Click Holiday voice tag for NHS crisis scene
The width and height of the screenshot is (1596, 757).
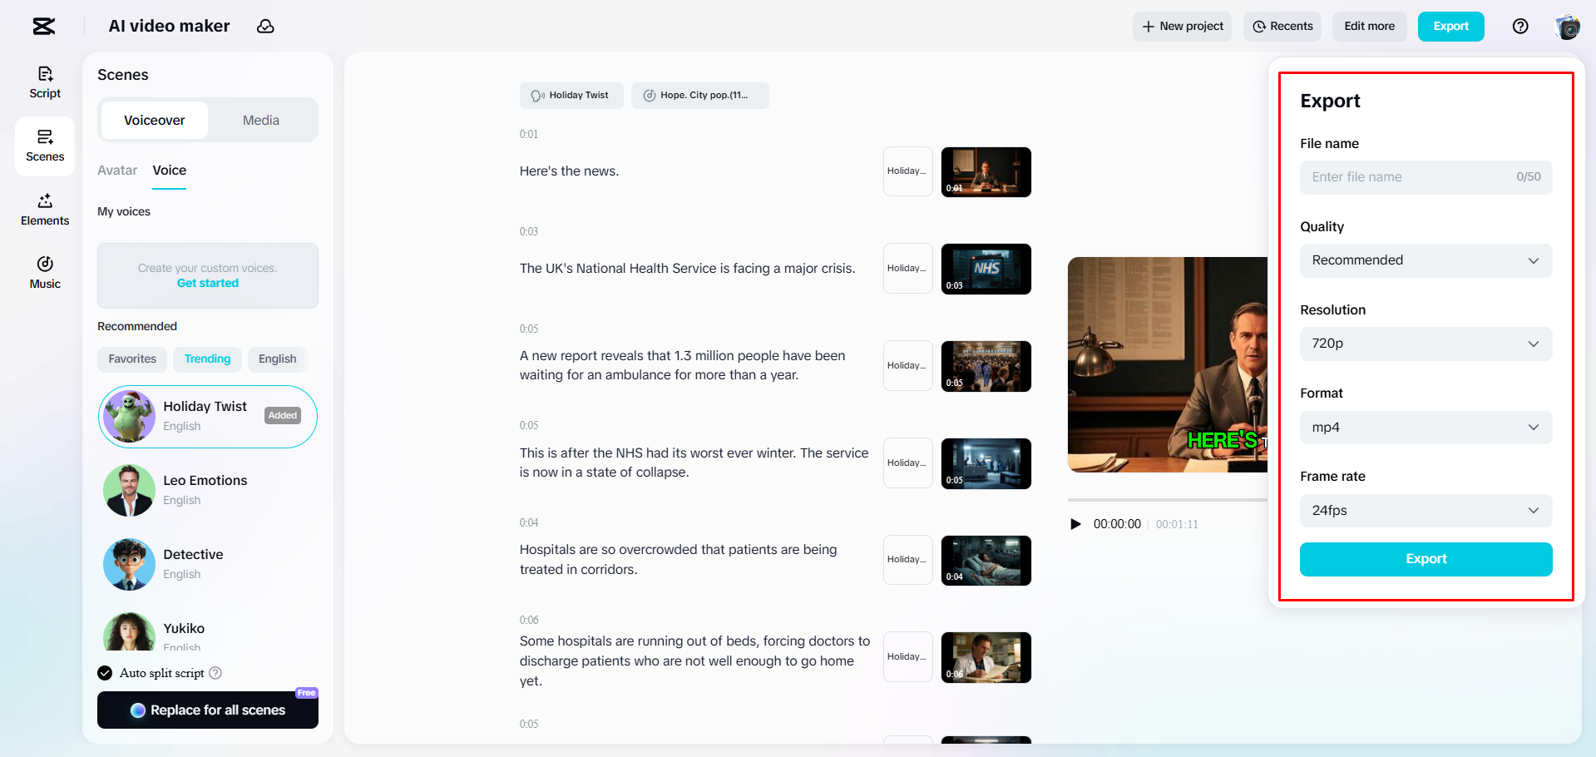(x=907, y=269)
